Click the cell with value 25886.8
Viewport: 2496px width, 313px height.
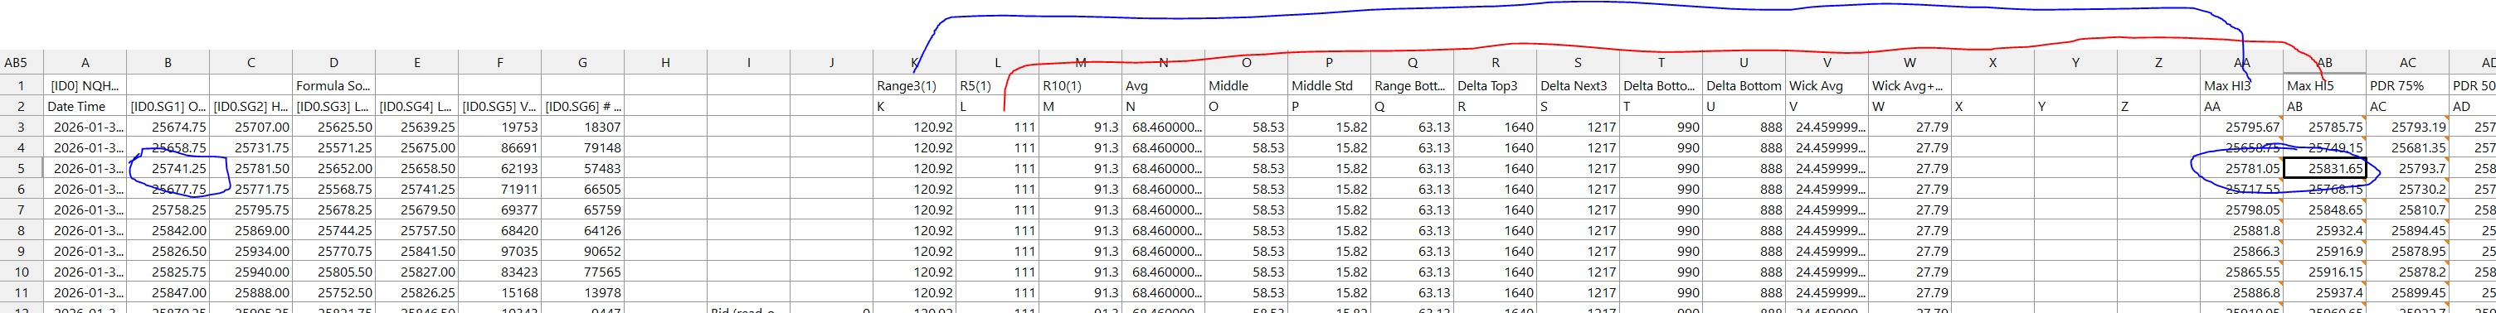click(2242, 293)
